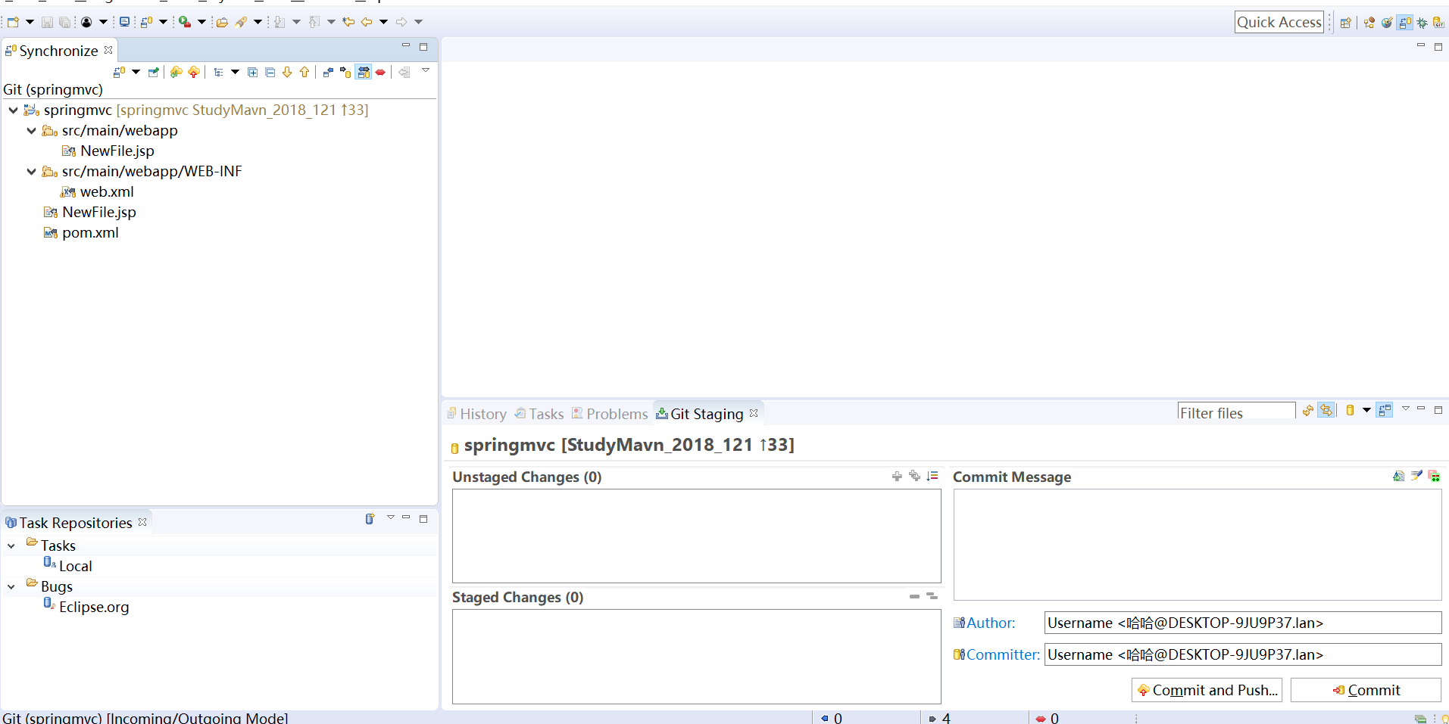Open the Debug perspective bug icon

(x=1422, y=23)
